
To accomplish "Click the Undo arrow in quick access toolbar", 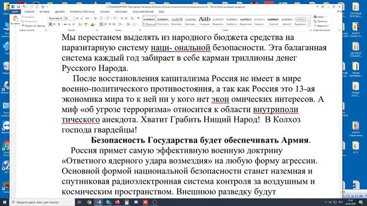I will pyautogui.click(x=24, y=7).
